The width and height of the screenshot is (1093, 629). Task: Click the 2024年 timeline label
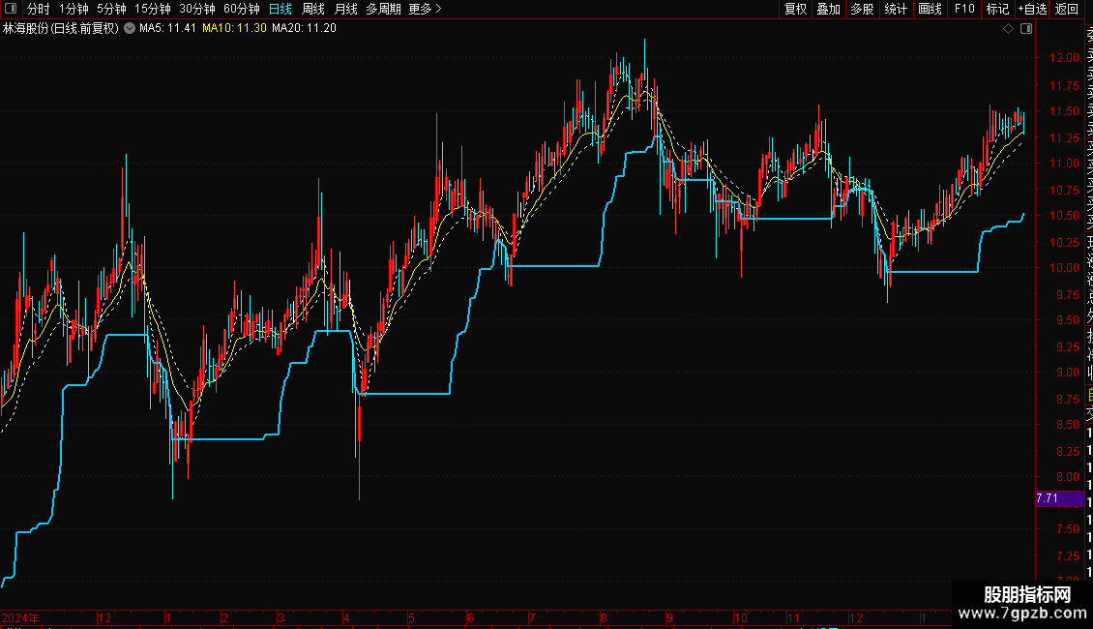[x=20, y=617]
